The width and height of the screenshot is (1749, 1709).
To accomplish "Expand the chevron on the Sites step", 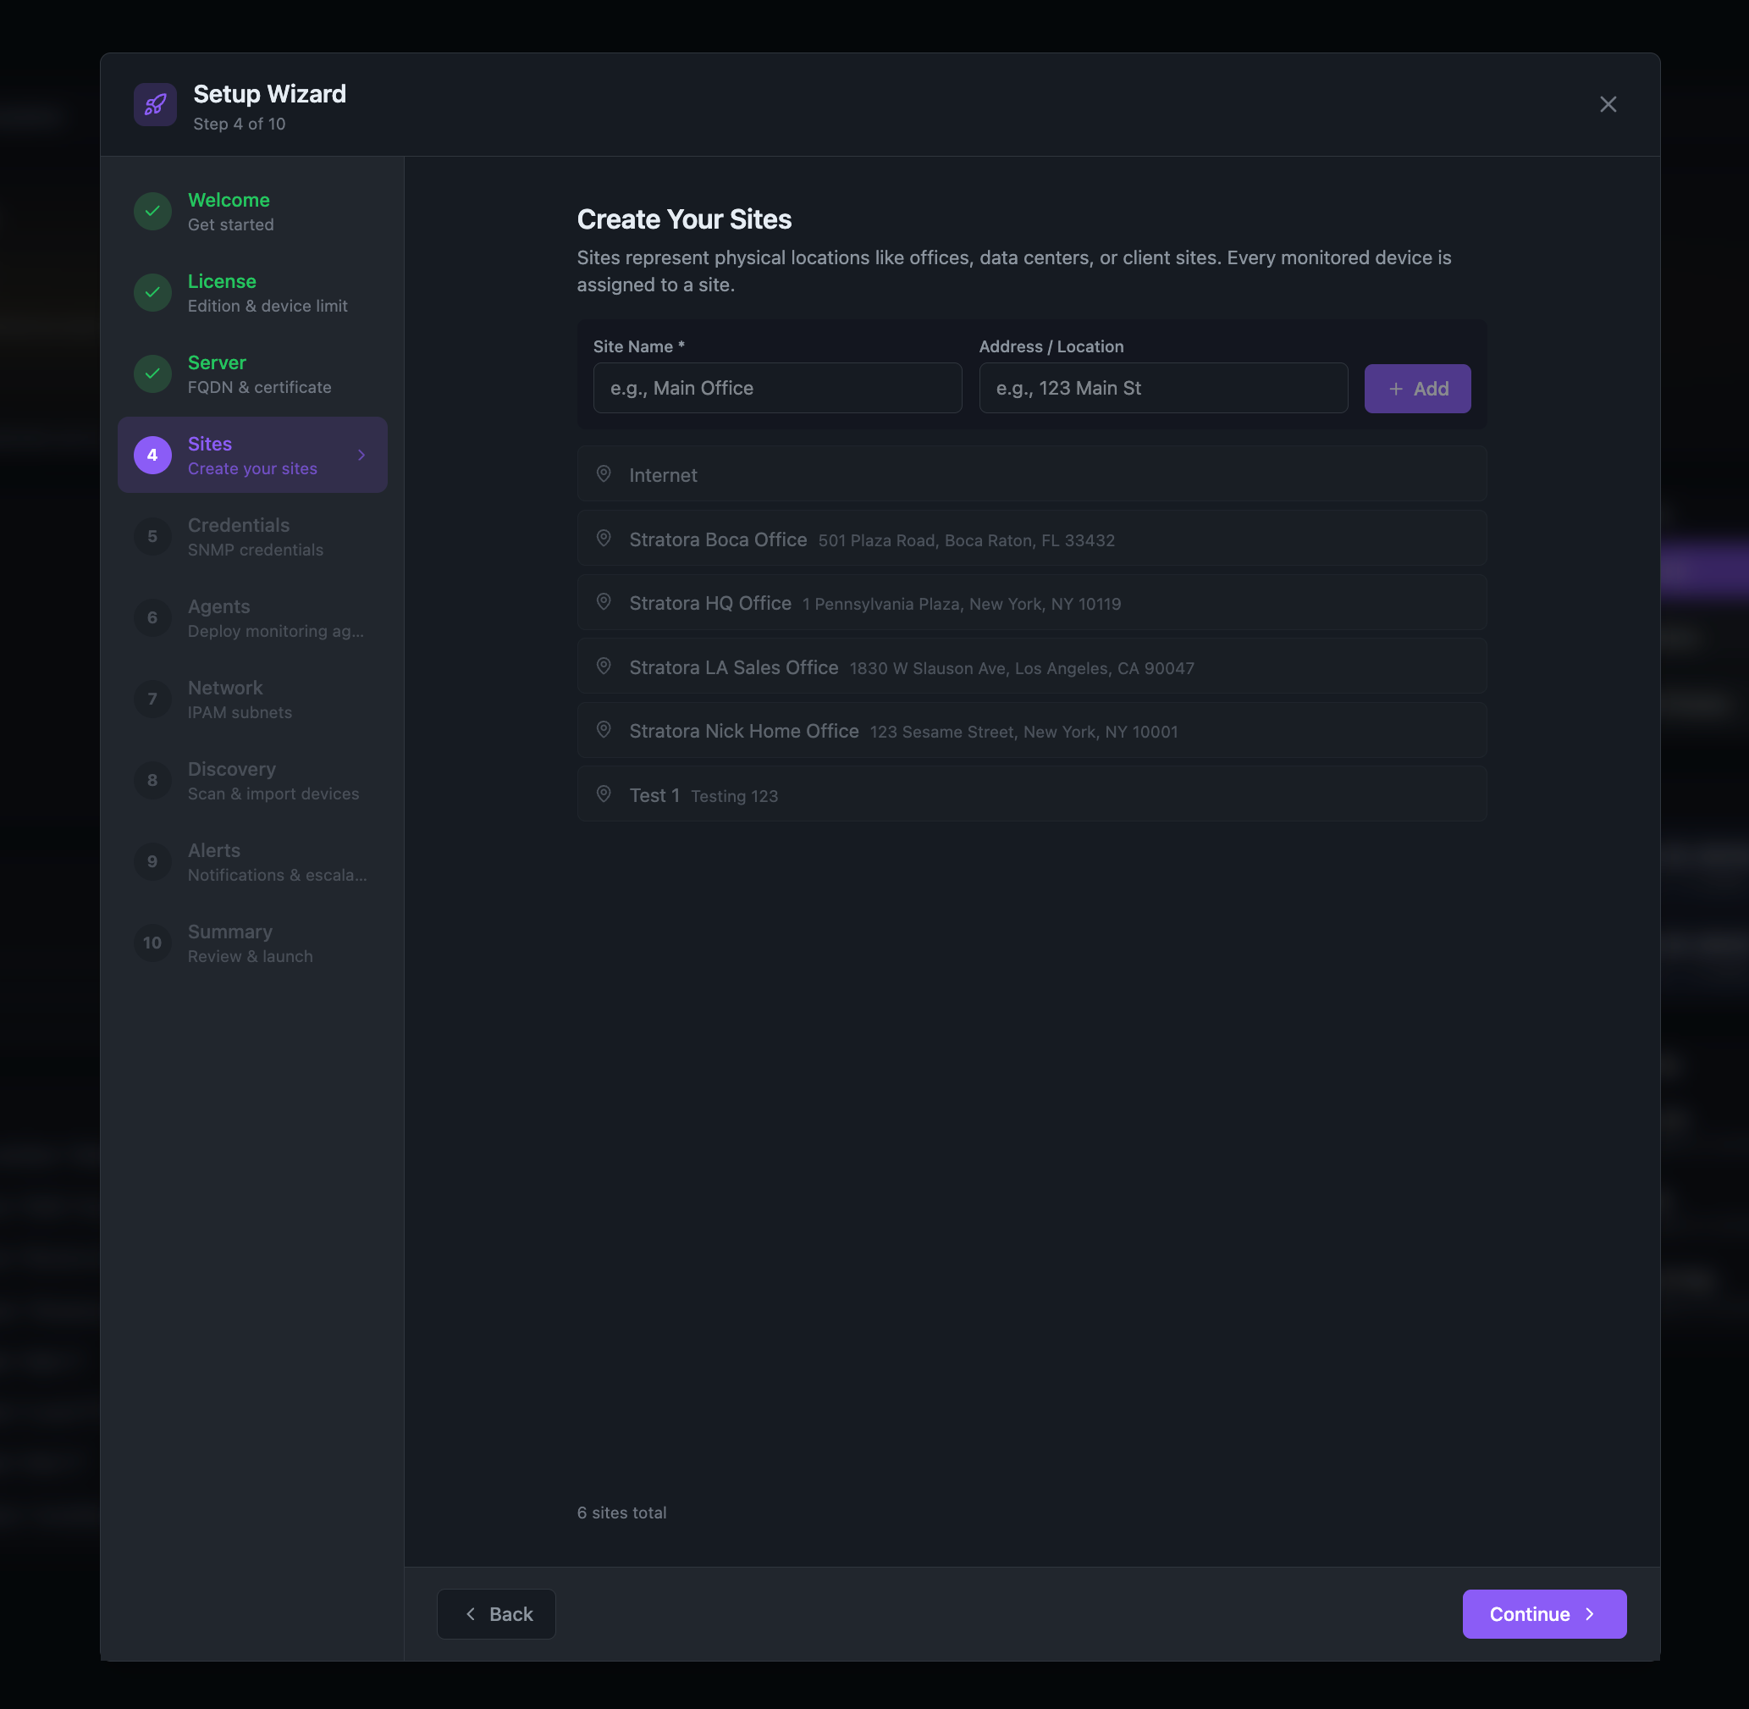I will coord(361,455).
